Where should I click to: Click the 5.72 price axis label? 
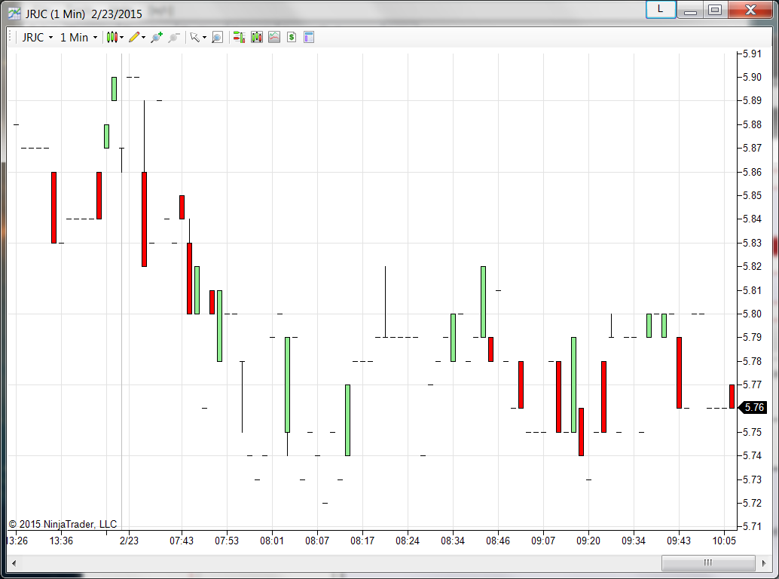coord(752,503)
